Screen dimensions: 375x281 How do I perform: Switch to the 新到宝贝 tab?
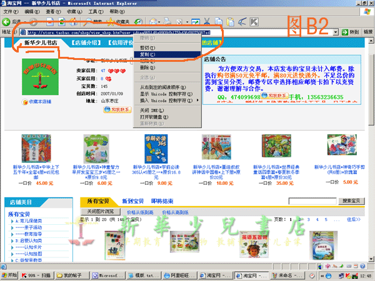click(132, 201)
